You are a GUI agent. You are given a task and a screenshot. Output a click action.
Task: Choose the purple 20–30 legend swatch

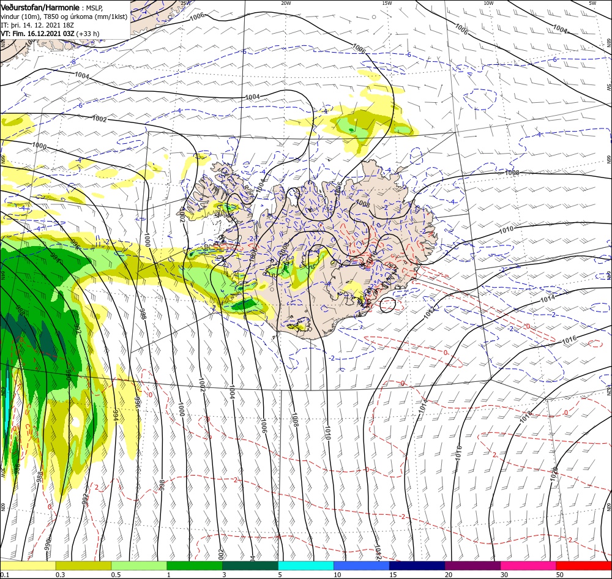point(472,566)
